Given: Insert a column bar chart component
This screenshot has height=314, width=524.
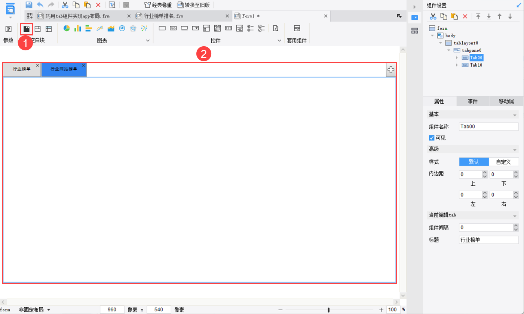Looking at the screenshot, I should pyautogui.click(x=78, y=28).
